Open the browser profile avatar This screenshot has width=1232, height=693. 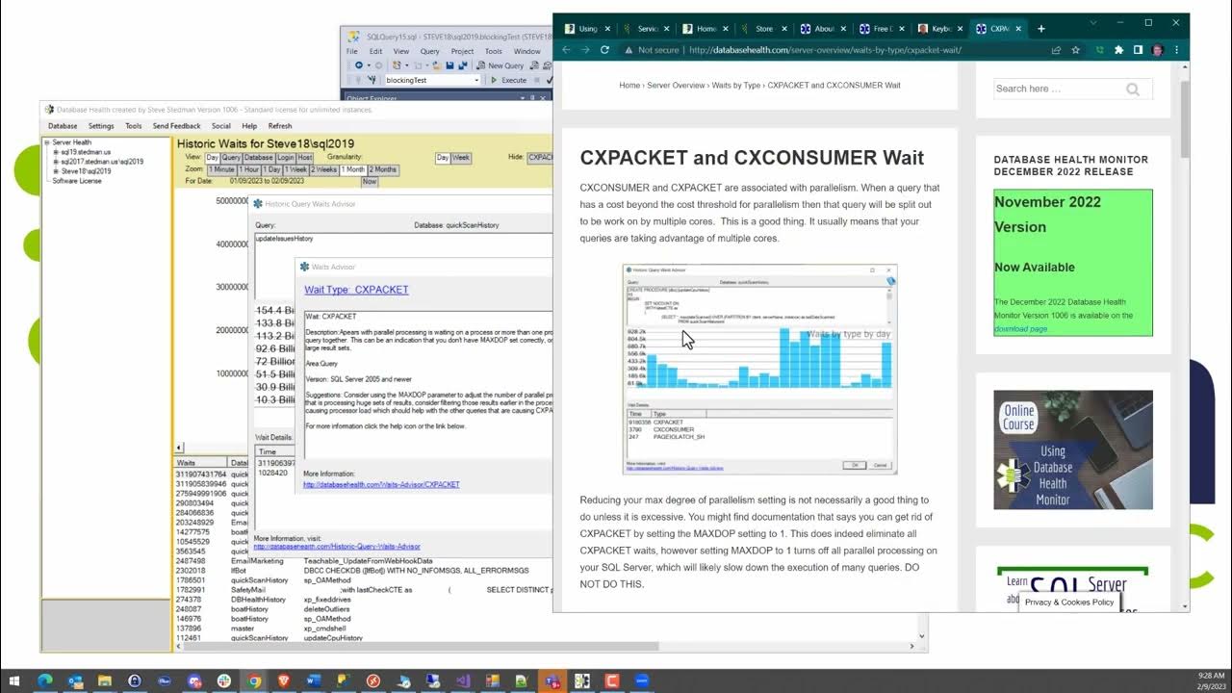pos(1157,50)
